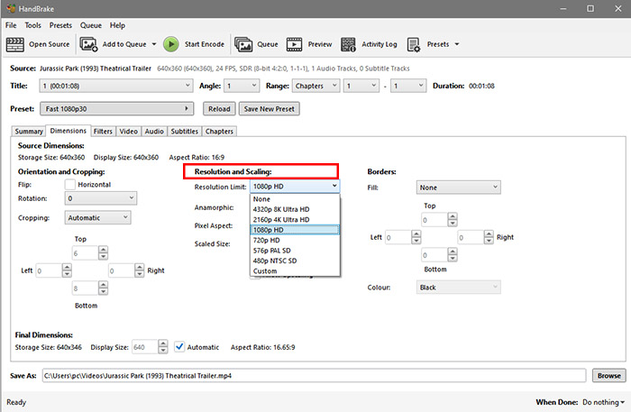This screenshot has height=412, width=631.
Task: Click the cropping Top value field
Action: (x=85, y=253)
